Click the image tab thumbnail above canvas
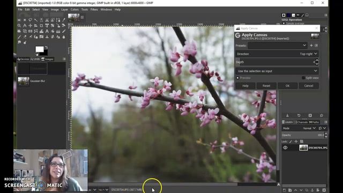343x193 pixels. pyautogui.click(x=74, y=17)
